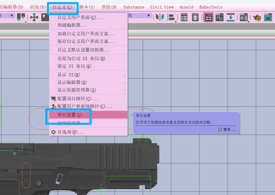Choose 自定义用户界面(C)... menu entry

[89, 17]
